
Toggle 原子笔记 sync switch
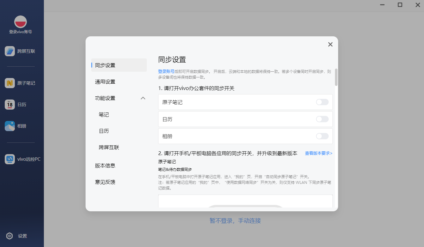click(322, 102)
